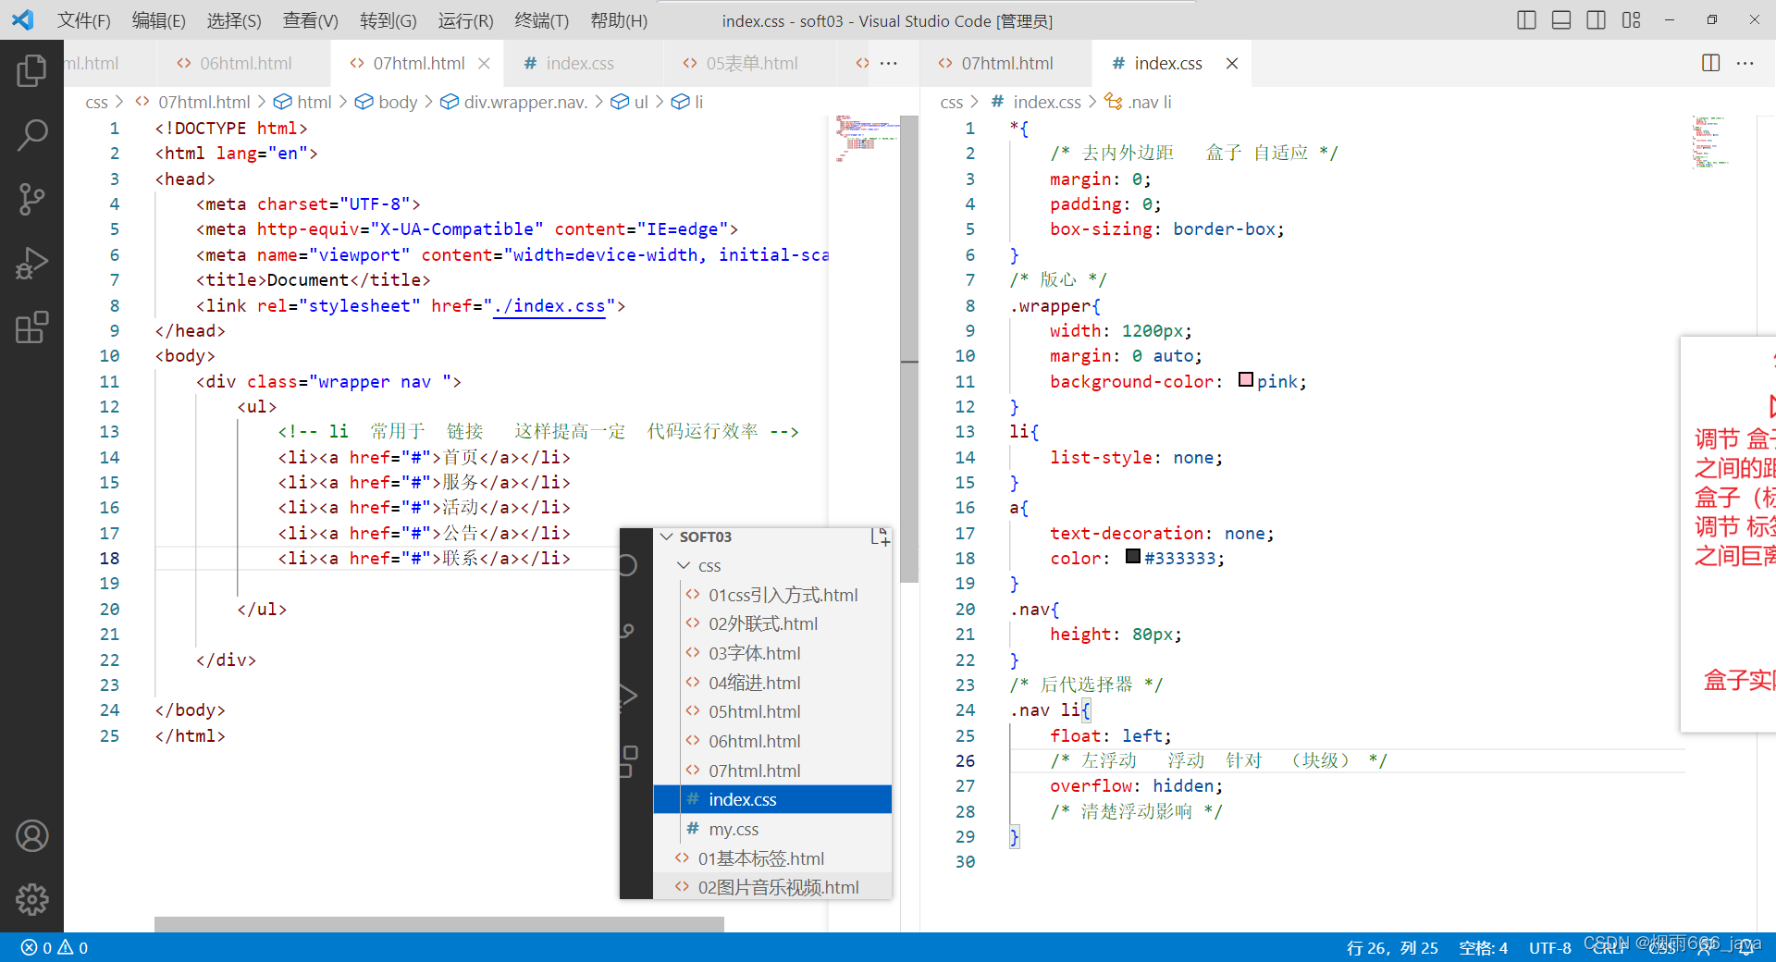Open More Actions for right editor group

click(1745, 63)
